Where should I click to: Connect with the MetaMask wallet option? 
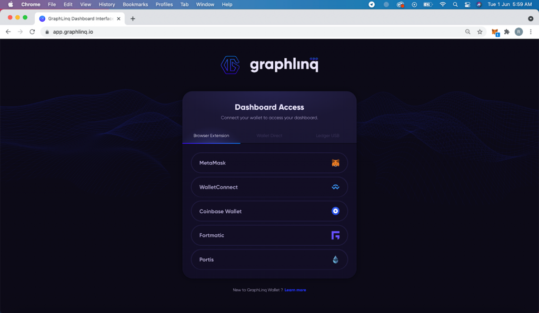click(x=269, y=163)
